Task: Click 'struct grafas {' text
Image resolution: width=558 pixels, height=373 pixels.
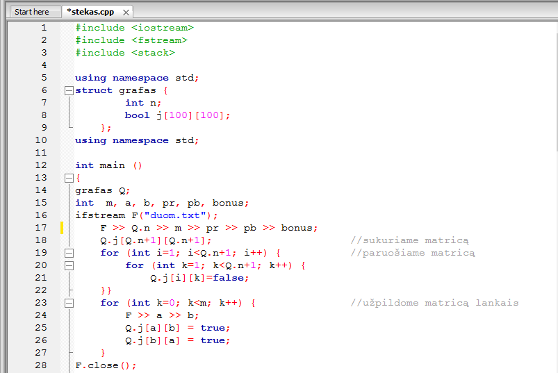Action: click(x=122, y=90)
